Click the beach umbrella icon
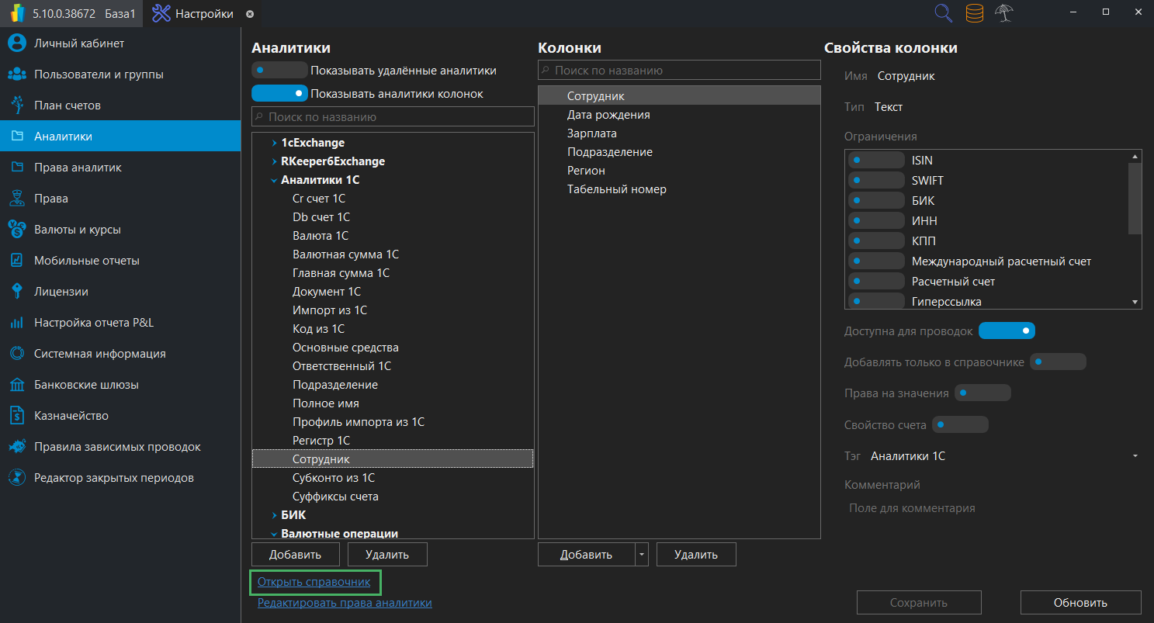 [x=1004, y=13]
